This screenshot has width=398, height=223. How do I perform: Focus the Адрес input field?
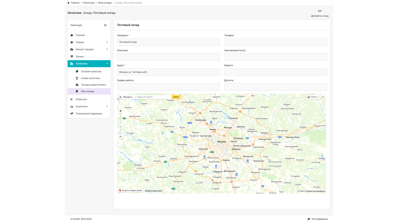[x=168, y=72]
